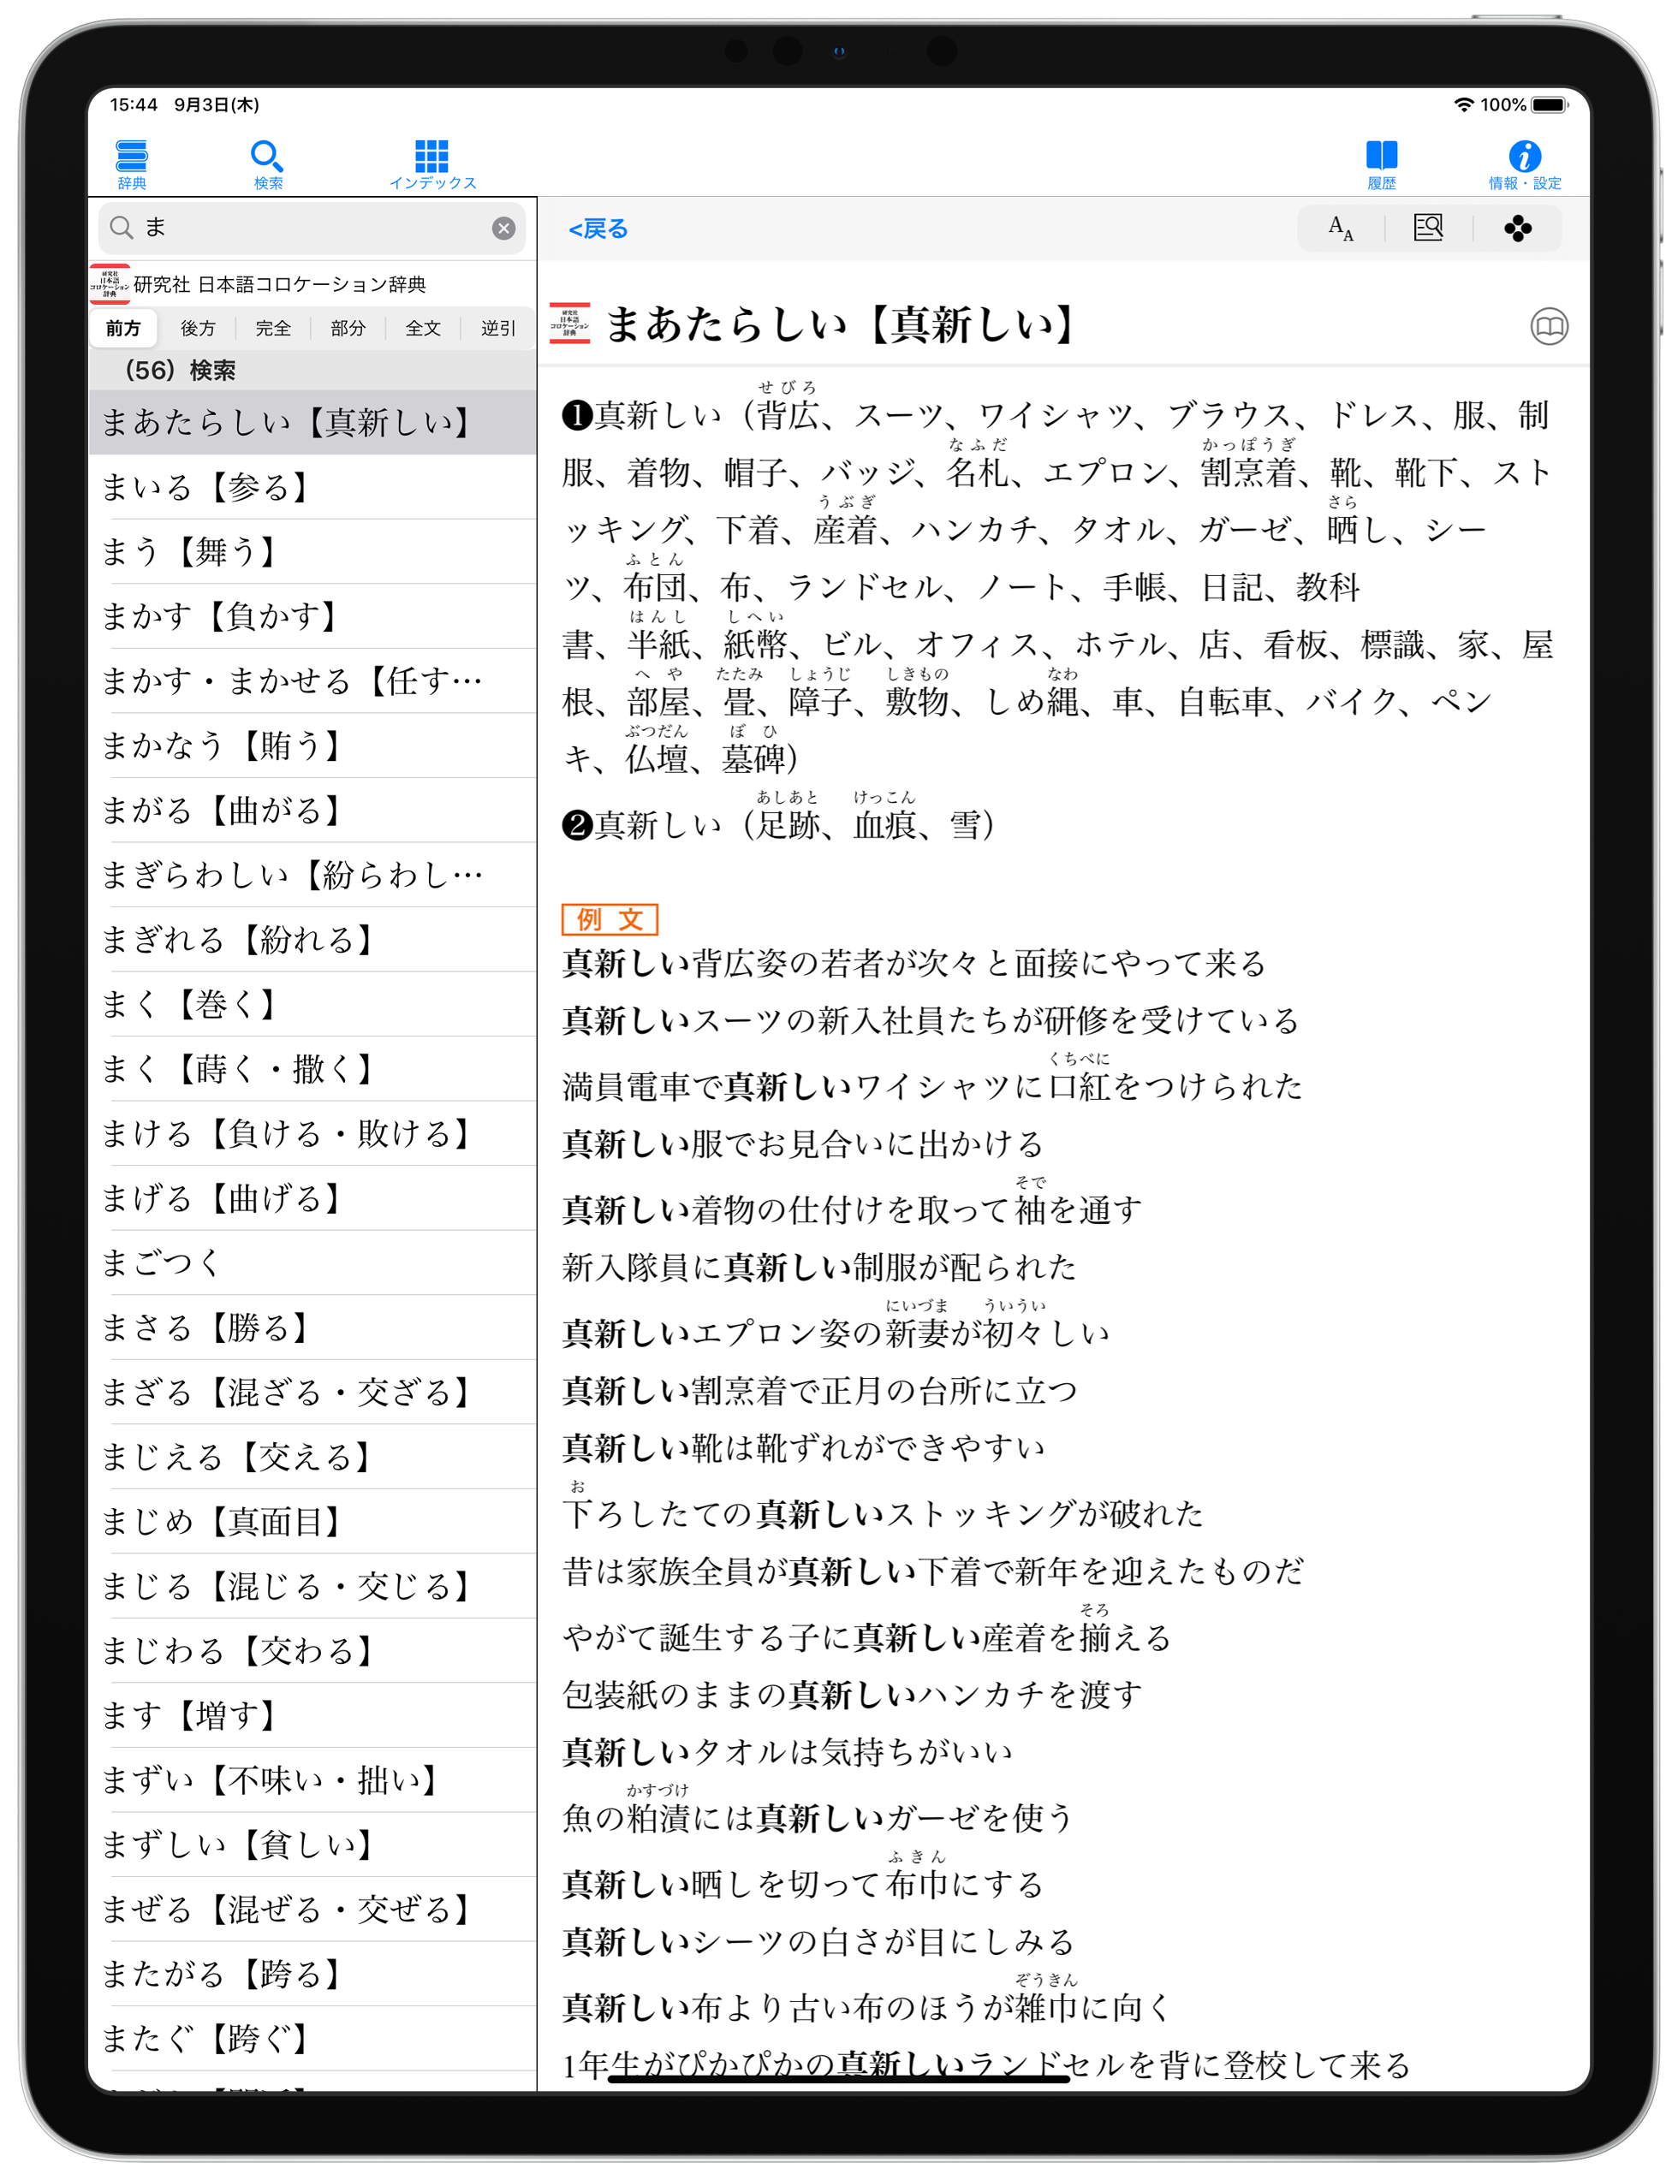
Task: Select the 逆引 reverse lookup tab
Action: click(497, 329)
